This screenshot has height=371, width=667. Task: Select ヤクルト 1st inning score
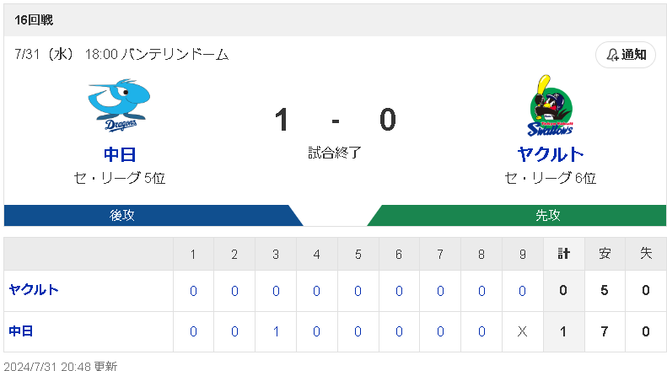click(x=193, y=291)
